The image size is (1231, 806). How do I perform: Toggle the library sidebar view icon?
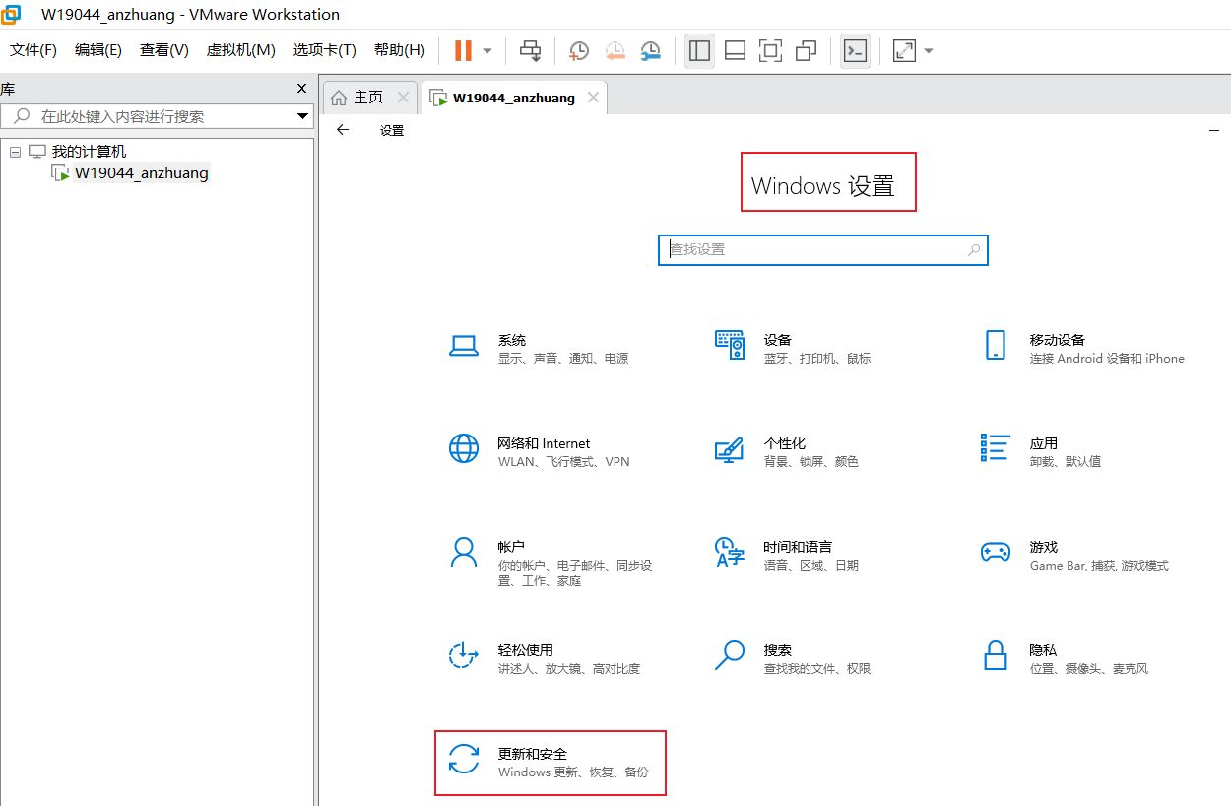pos(700,50)
